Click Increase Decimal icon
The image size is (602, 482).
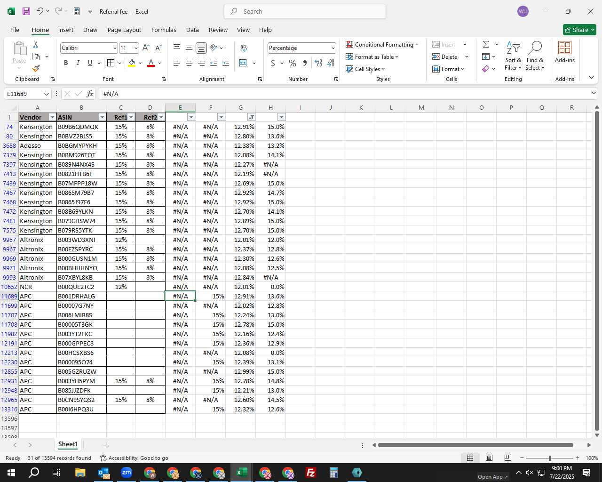tap(318, 63)
